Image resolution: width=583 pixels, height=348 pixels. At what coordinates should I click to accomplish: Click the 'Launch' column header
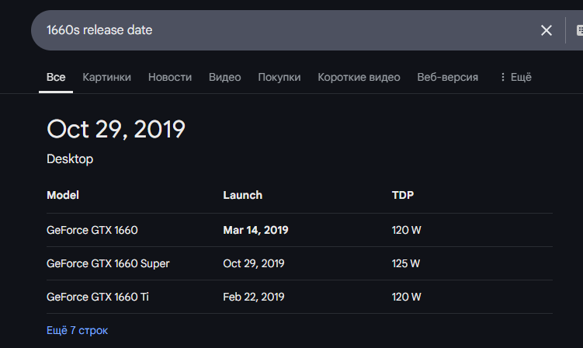click(243, 195)
